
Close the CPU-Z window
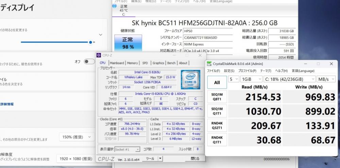click(x=200, y=55)
